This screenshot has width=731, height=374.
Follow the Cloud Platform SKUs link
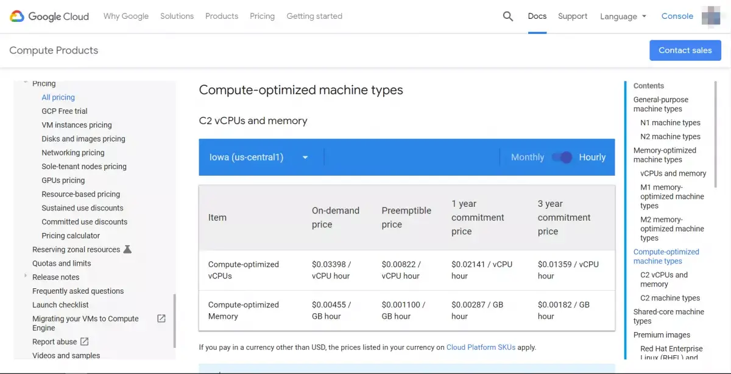pos(481,347)
